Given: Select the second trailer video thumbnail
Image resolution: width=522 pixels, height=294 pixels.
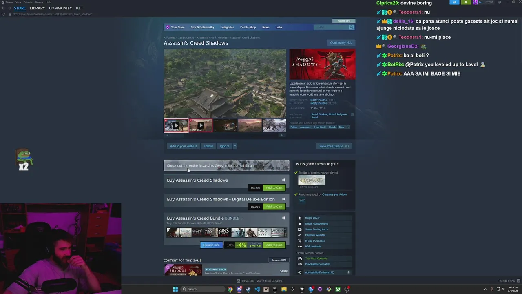Looking at the screenshot, I should click(201, 125).
